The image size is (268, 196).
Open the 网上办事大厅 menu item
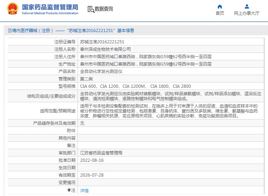tap(247, 13)
